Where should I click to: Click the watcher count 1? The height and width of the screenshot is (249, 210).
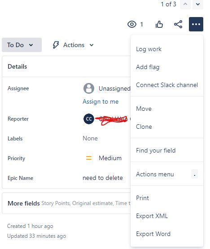click(x=141, y=24)
